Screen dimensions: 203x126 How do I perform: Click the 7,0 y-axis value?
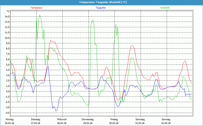coord(8,54)
